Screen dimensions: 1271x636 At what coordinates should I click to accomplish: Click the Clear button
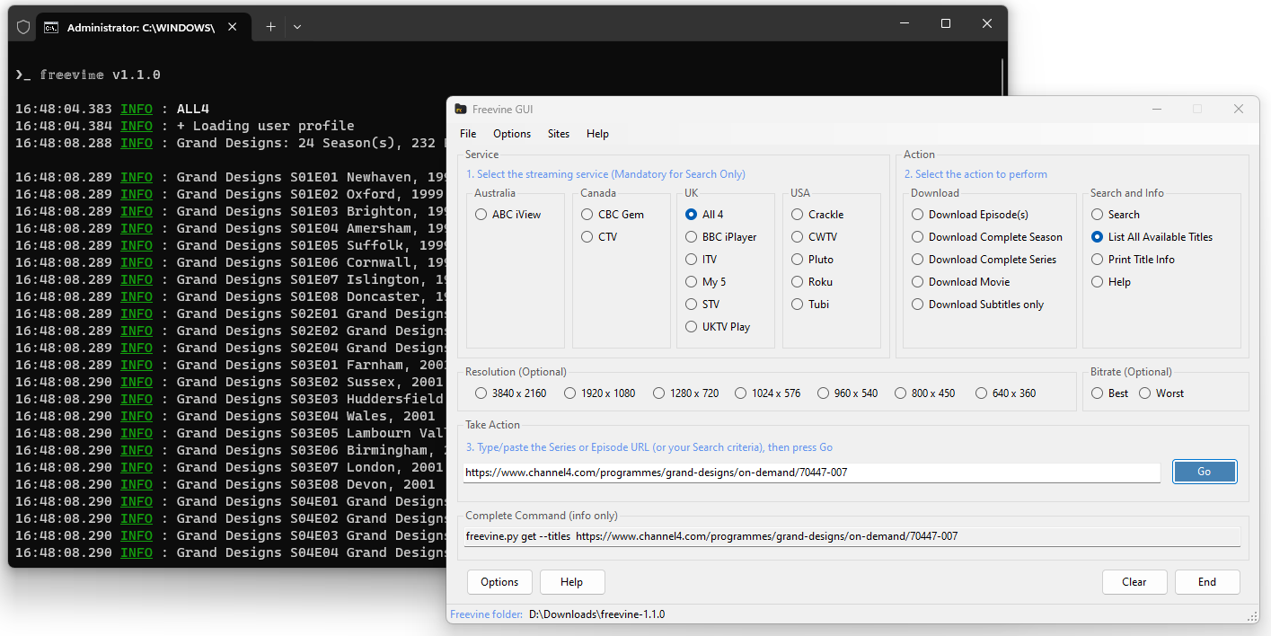(1134, 582)
